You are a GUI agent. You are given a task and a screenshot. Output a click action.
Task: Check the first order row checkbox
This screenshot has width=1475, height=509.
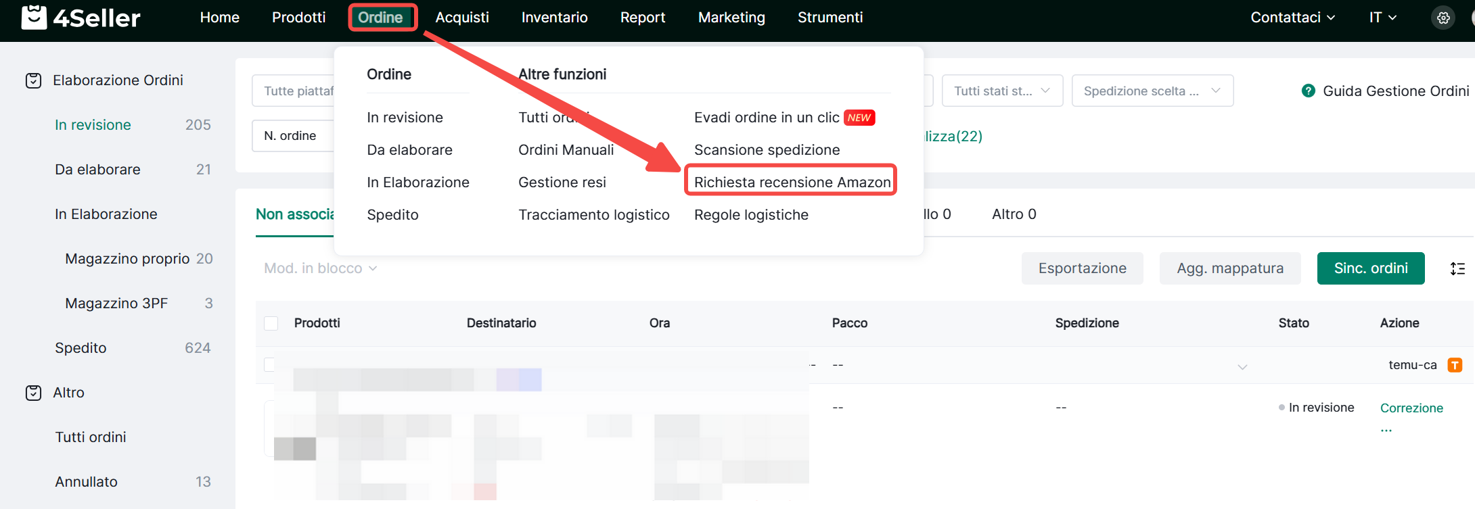click(x=269, y=365)
